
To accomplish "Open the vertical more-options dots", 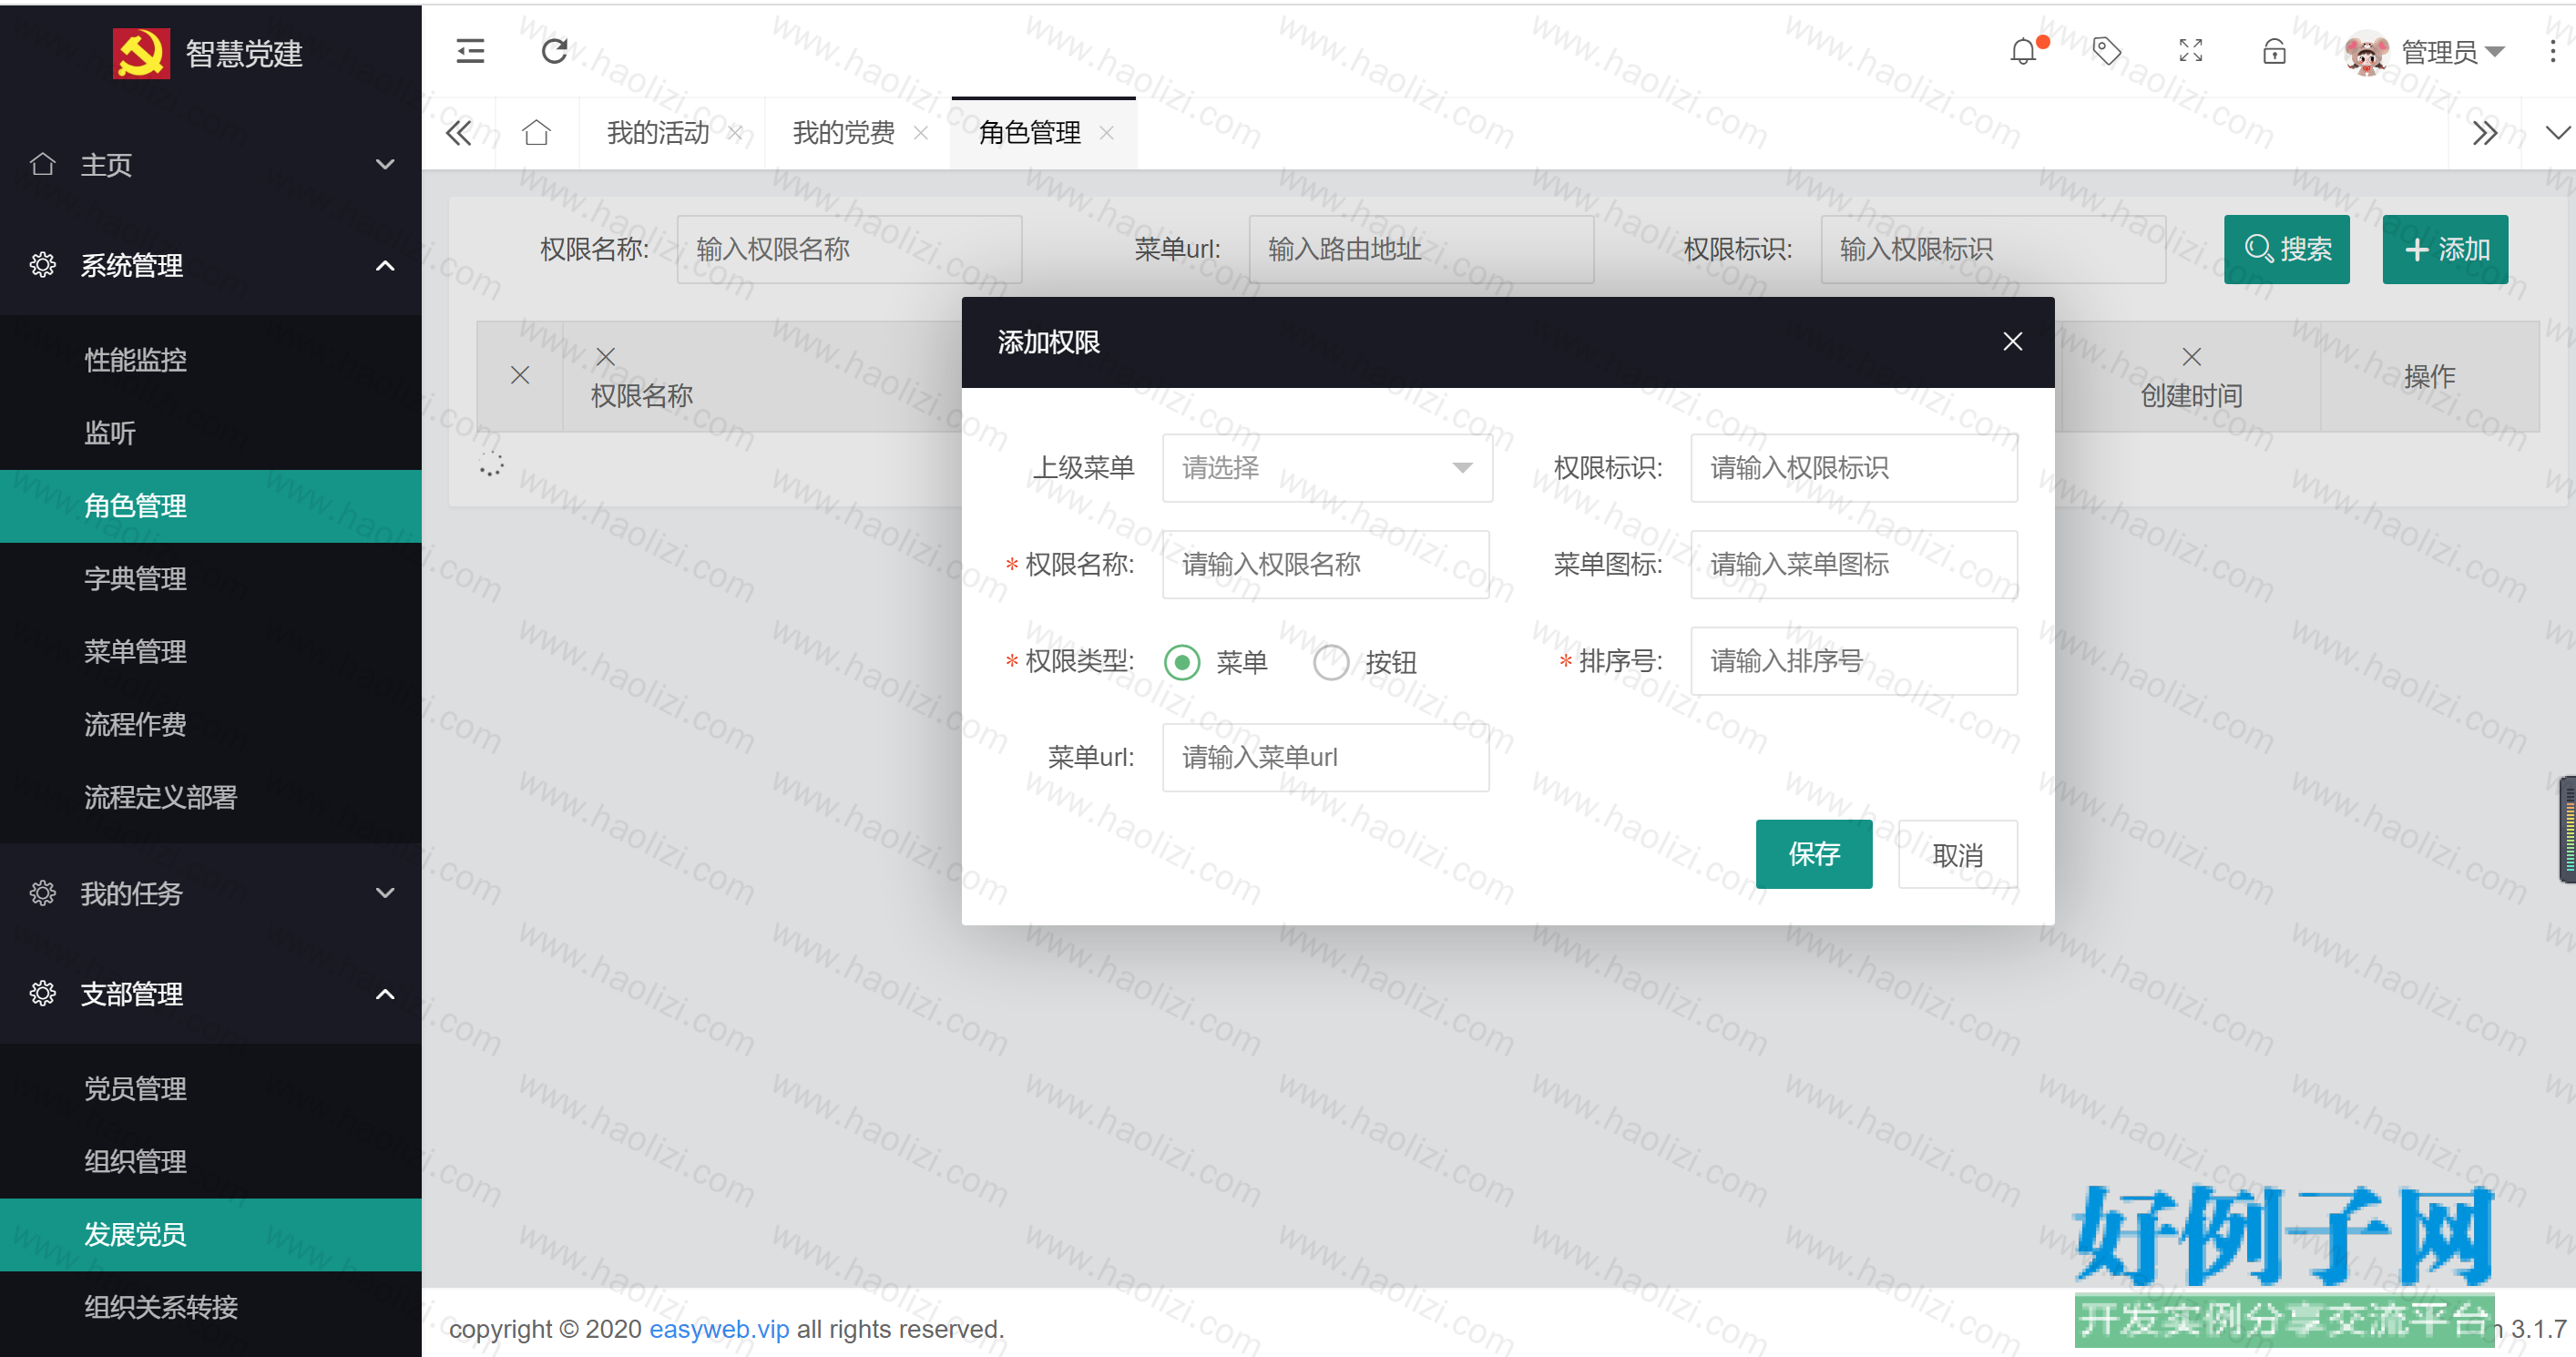I will (2553, 51).
